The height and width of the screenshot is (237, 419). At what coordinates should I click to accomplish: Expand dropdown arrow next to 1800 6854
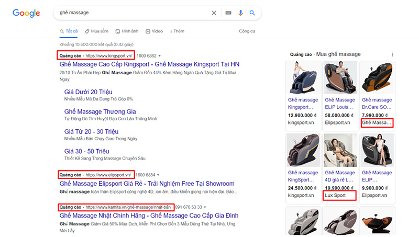158,175
